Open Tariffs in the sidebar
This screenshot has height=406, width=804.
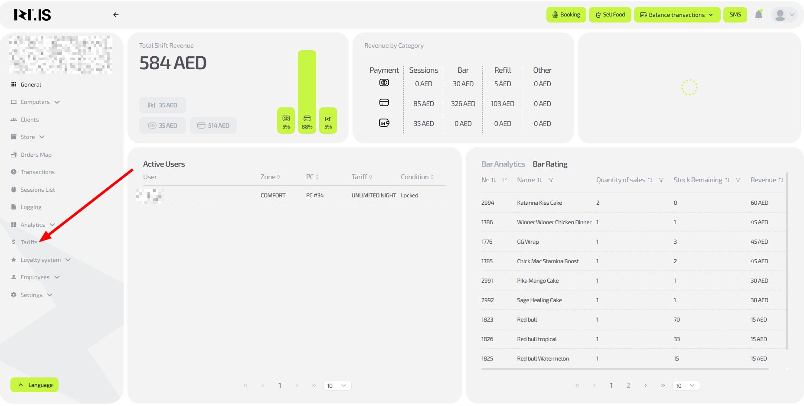(29, 242)
